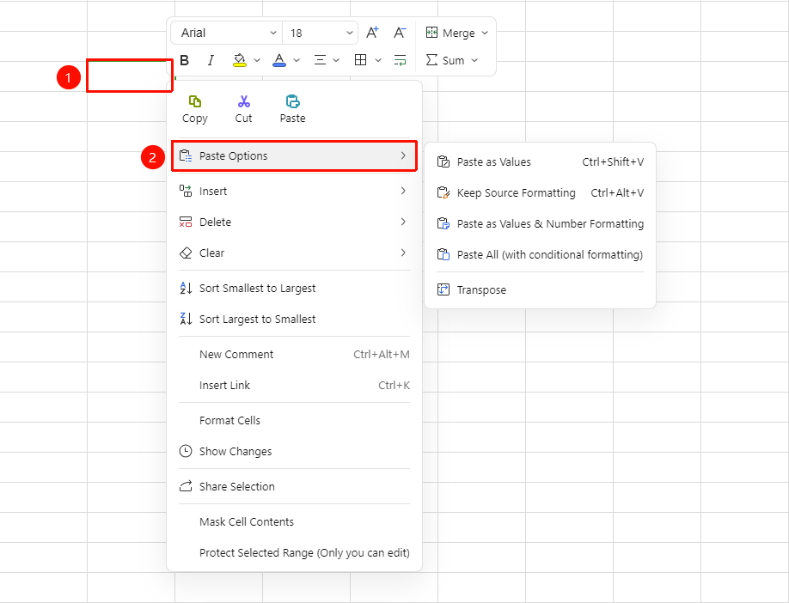Click the Cut scissors icon

pos(244,101)
